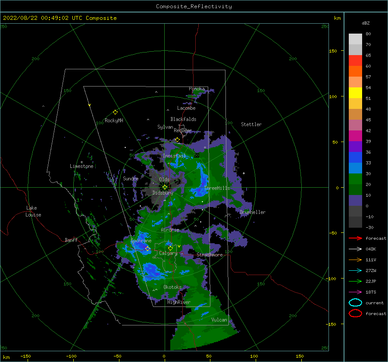The image size is (388, 362).
Task: Select the 30 dBZ light blue swatch
Action: point(355,168)
